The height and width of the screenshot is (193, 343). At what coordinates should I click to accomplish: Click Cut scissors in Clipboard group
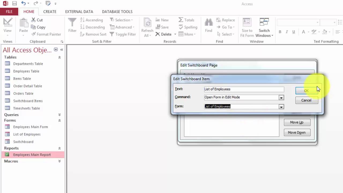pos(37,20)
